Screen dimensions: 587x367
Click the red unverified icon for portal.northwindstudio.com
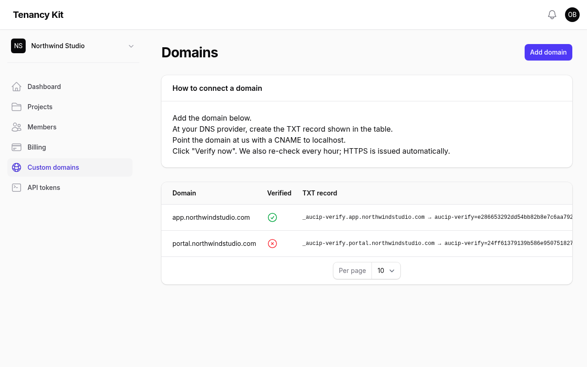point(272,244)
